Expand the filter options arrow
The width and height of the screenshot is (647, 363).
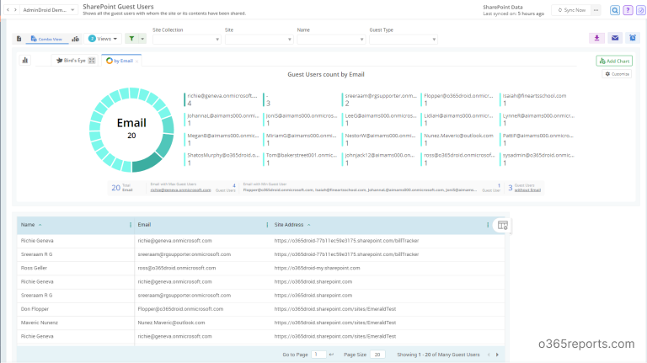click(x=142, y=39)
